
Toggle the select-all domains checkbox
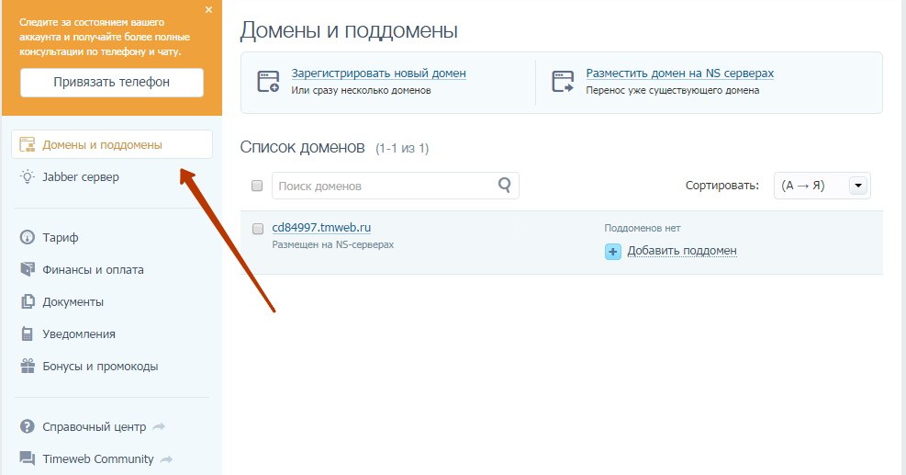point(257,186)
